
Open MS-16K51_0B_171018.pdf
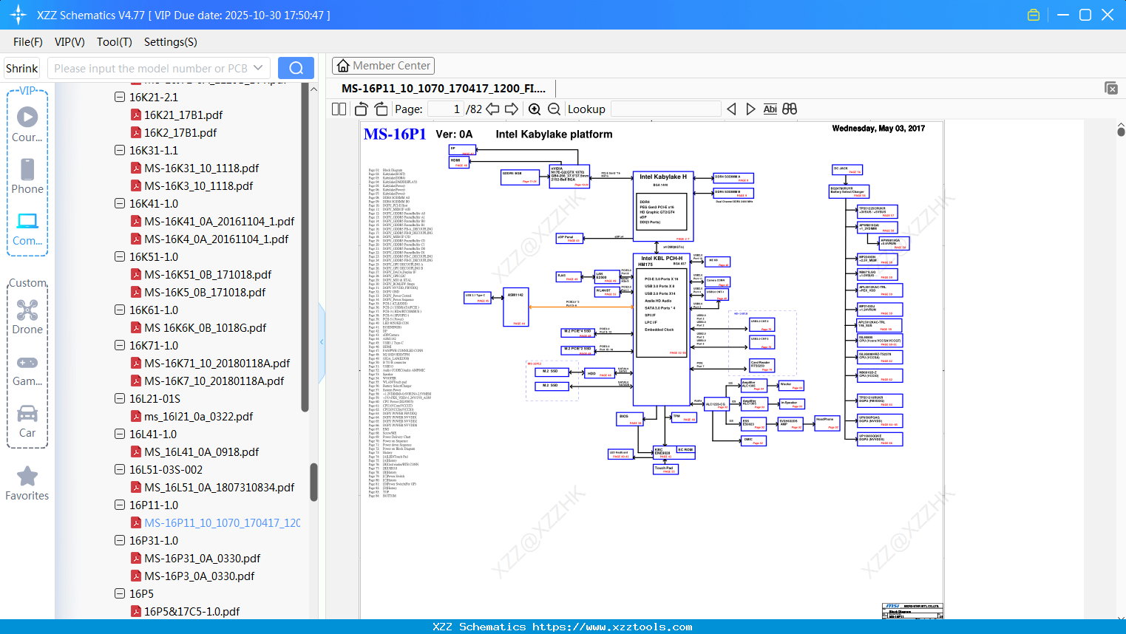[208, 274]
